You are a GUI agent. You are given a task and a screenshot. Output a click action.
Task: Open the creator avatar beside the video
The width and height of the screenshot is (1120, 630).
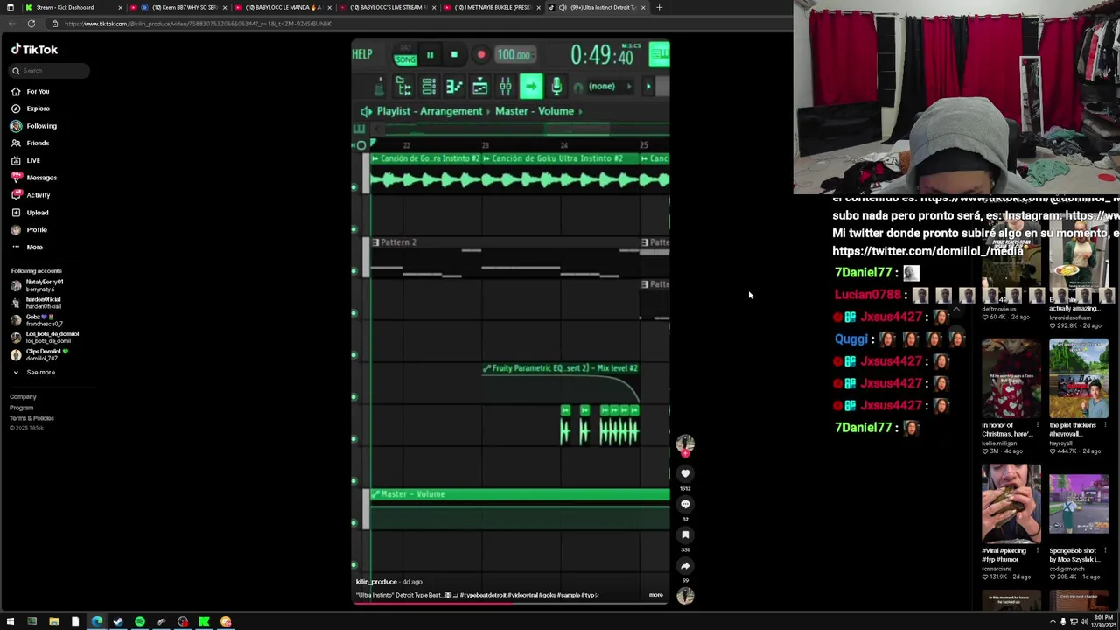click(x=685, y=444)
